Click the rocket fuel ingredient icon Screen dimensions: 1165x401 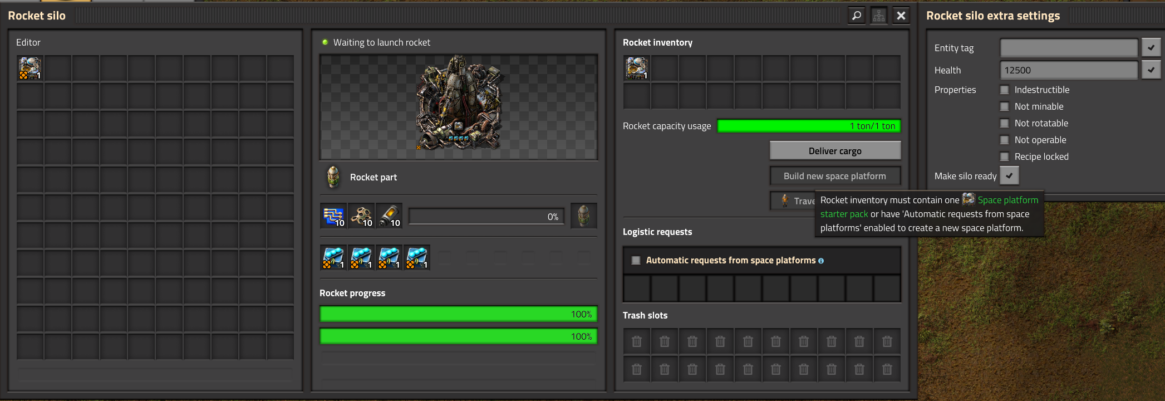coord(389,216)
